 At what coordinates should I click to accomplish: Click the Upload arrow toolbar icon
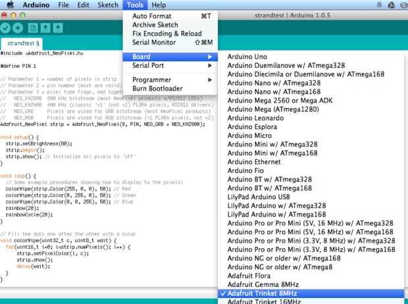[x=18, y=28]
